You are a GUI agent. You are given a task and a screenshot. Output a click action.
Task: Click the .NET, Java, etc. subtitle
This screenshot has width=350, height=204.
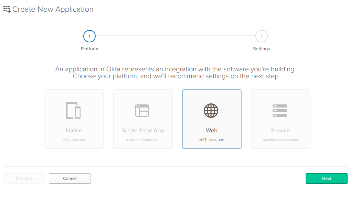(212, 140)
